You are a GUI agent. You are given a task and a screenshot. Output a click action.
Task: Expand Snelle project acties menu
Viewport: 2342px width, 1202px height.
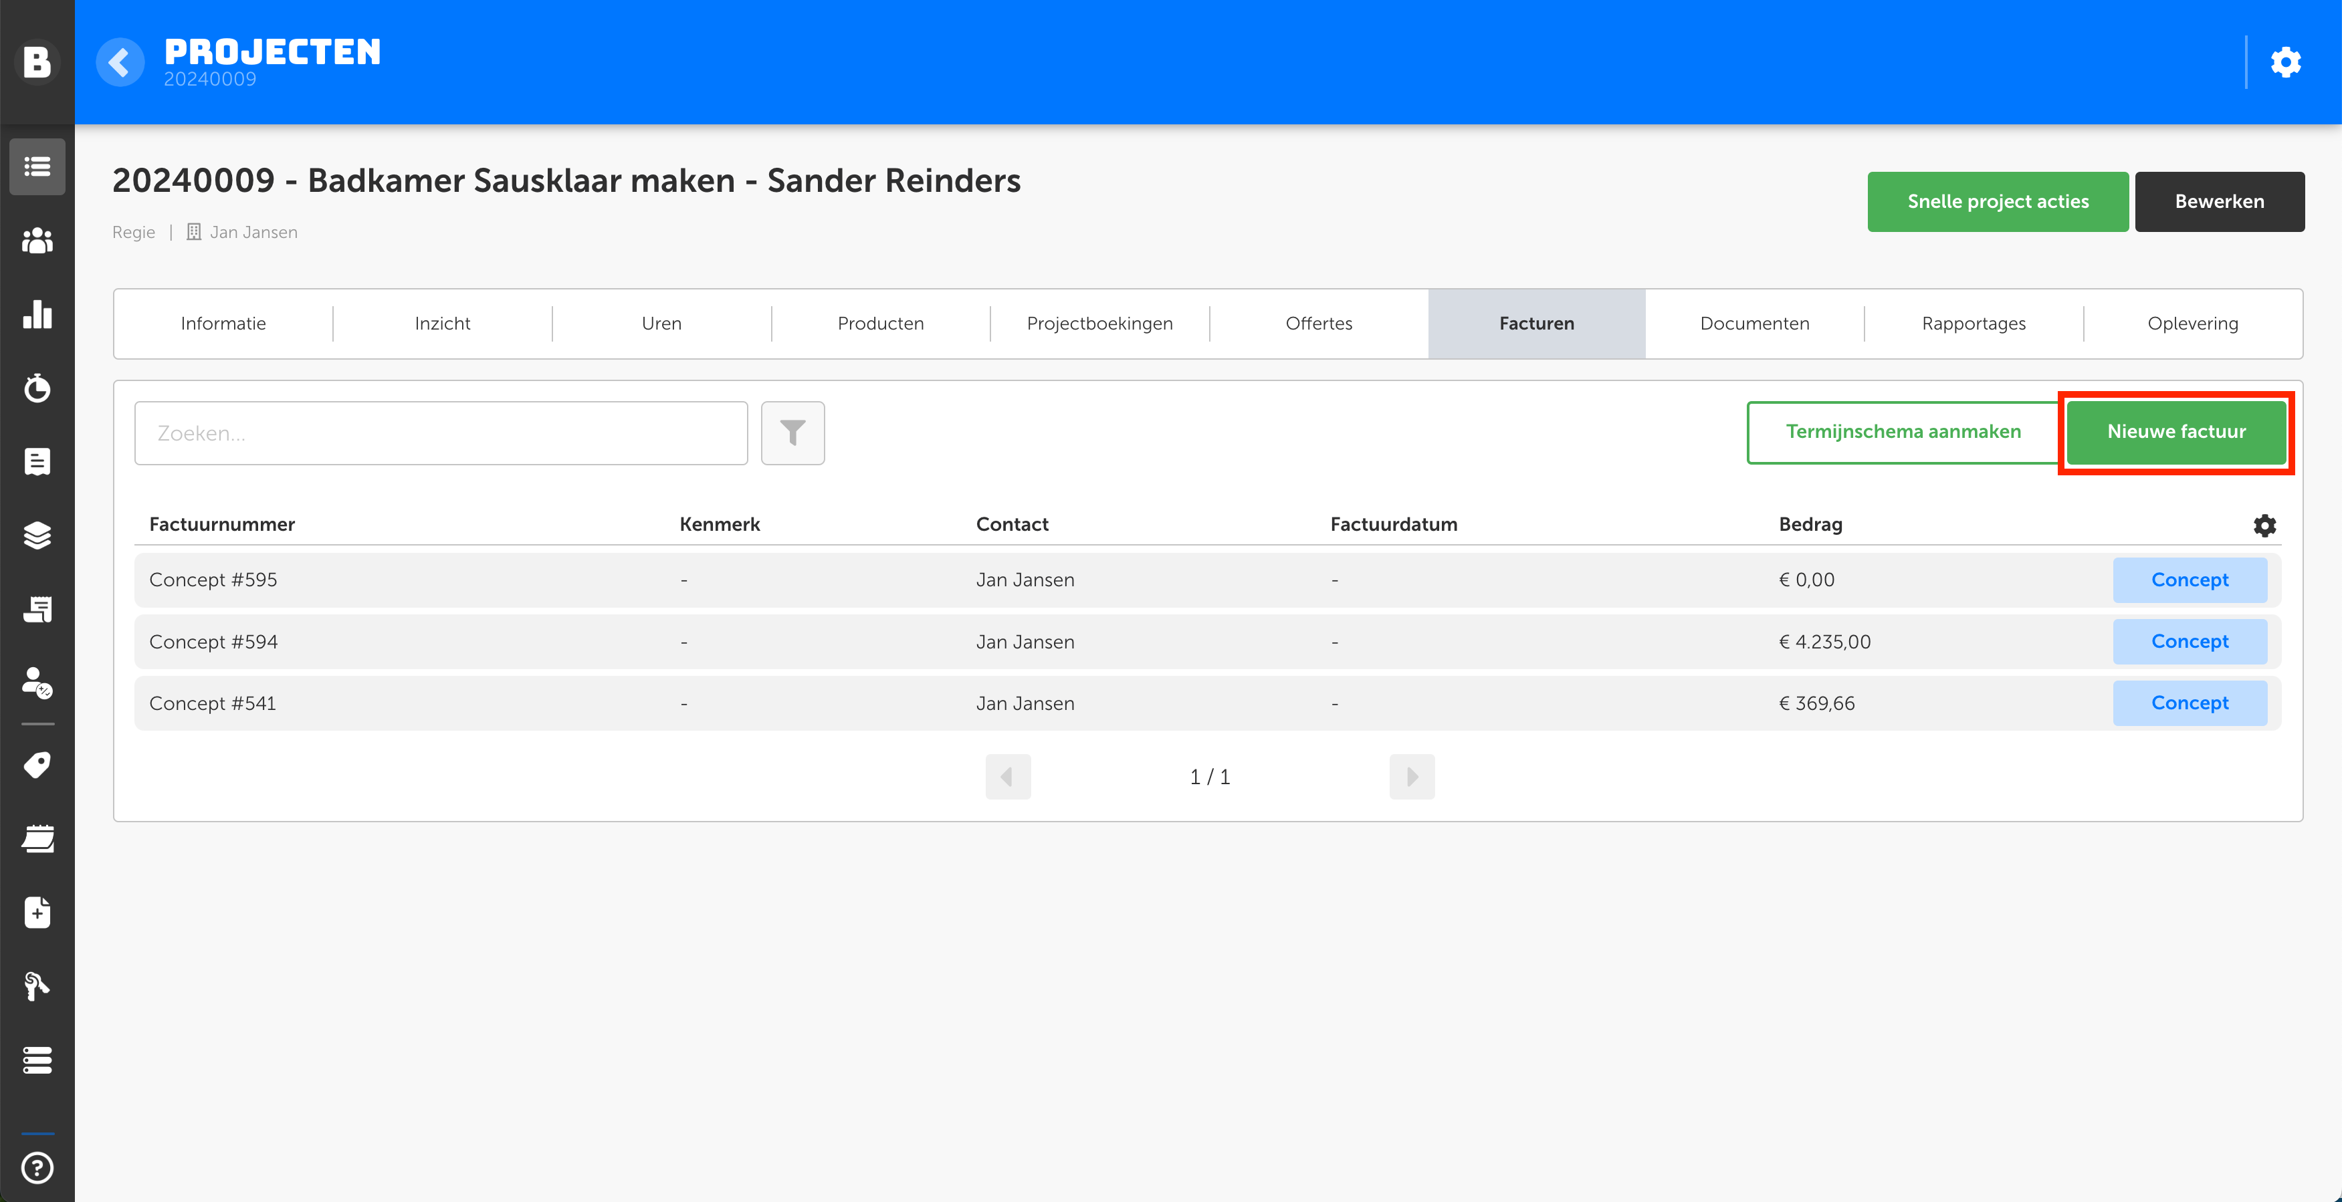coord(1998,202)
